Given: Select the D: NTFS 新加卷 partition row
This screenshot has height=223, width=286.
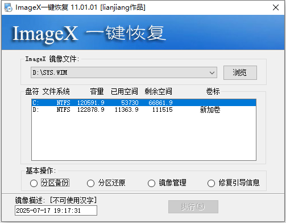Looking at the screenshot, I should click(x=144, y=110).
